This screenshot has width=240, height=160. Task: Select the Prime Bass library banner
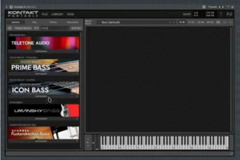pyautogui.click(x=44, y=66)
